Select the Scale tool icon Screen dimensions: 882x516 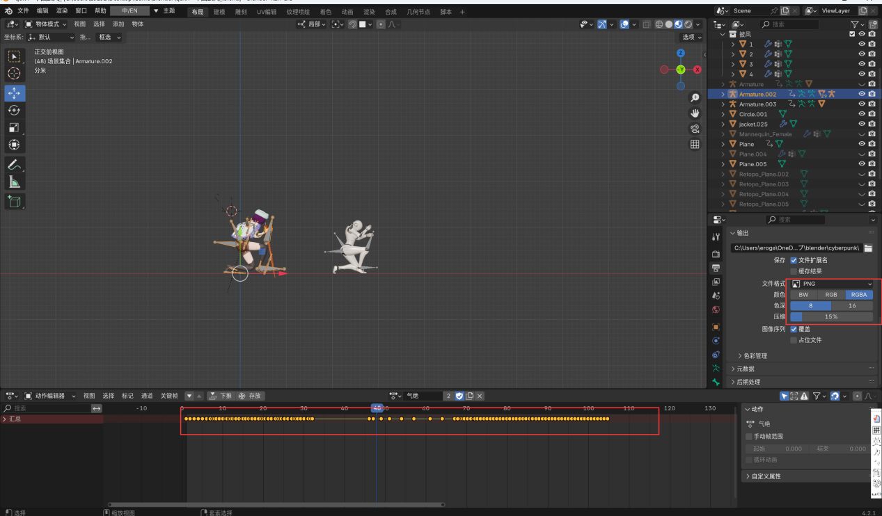14,128
